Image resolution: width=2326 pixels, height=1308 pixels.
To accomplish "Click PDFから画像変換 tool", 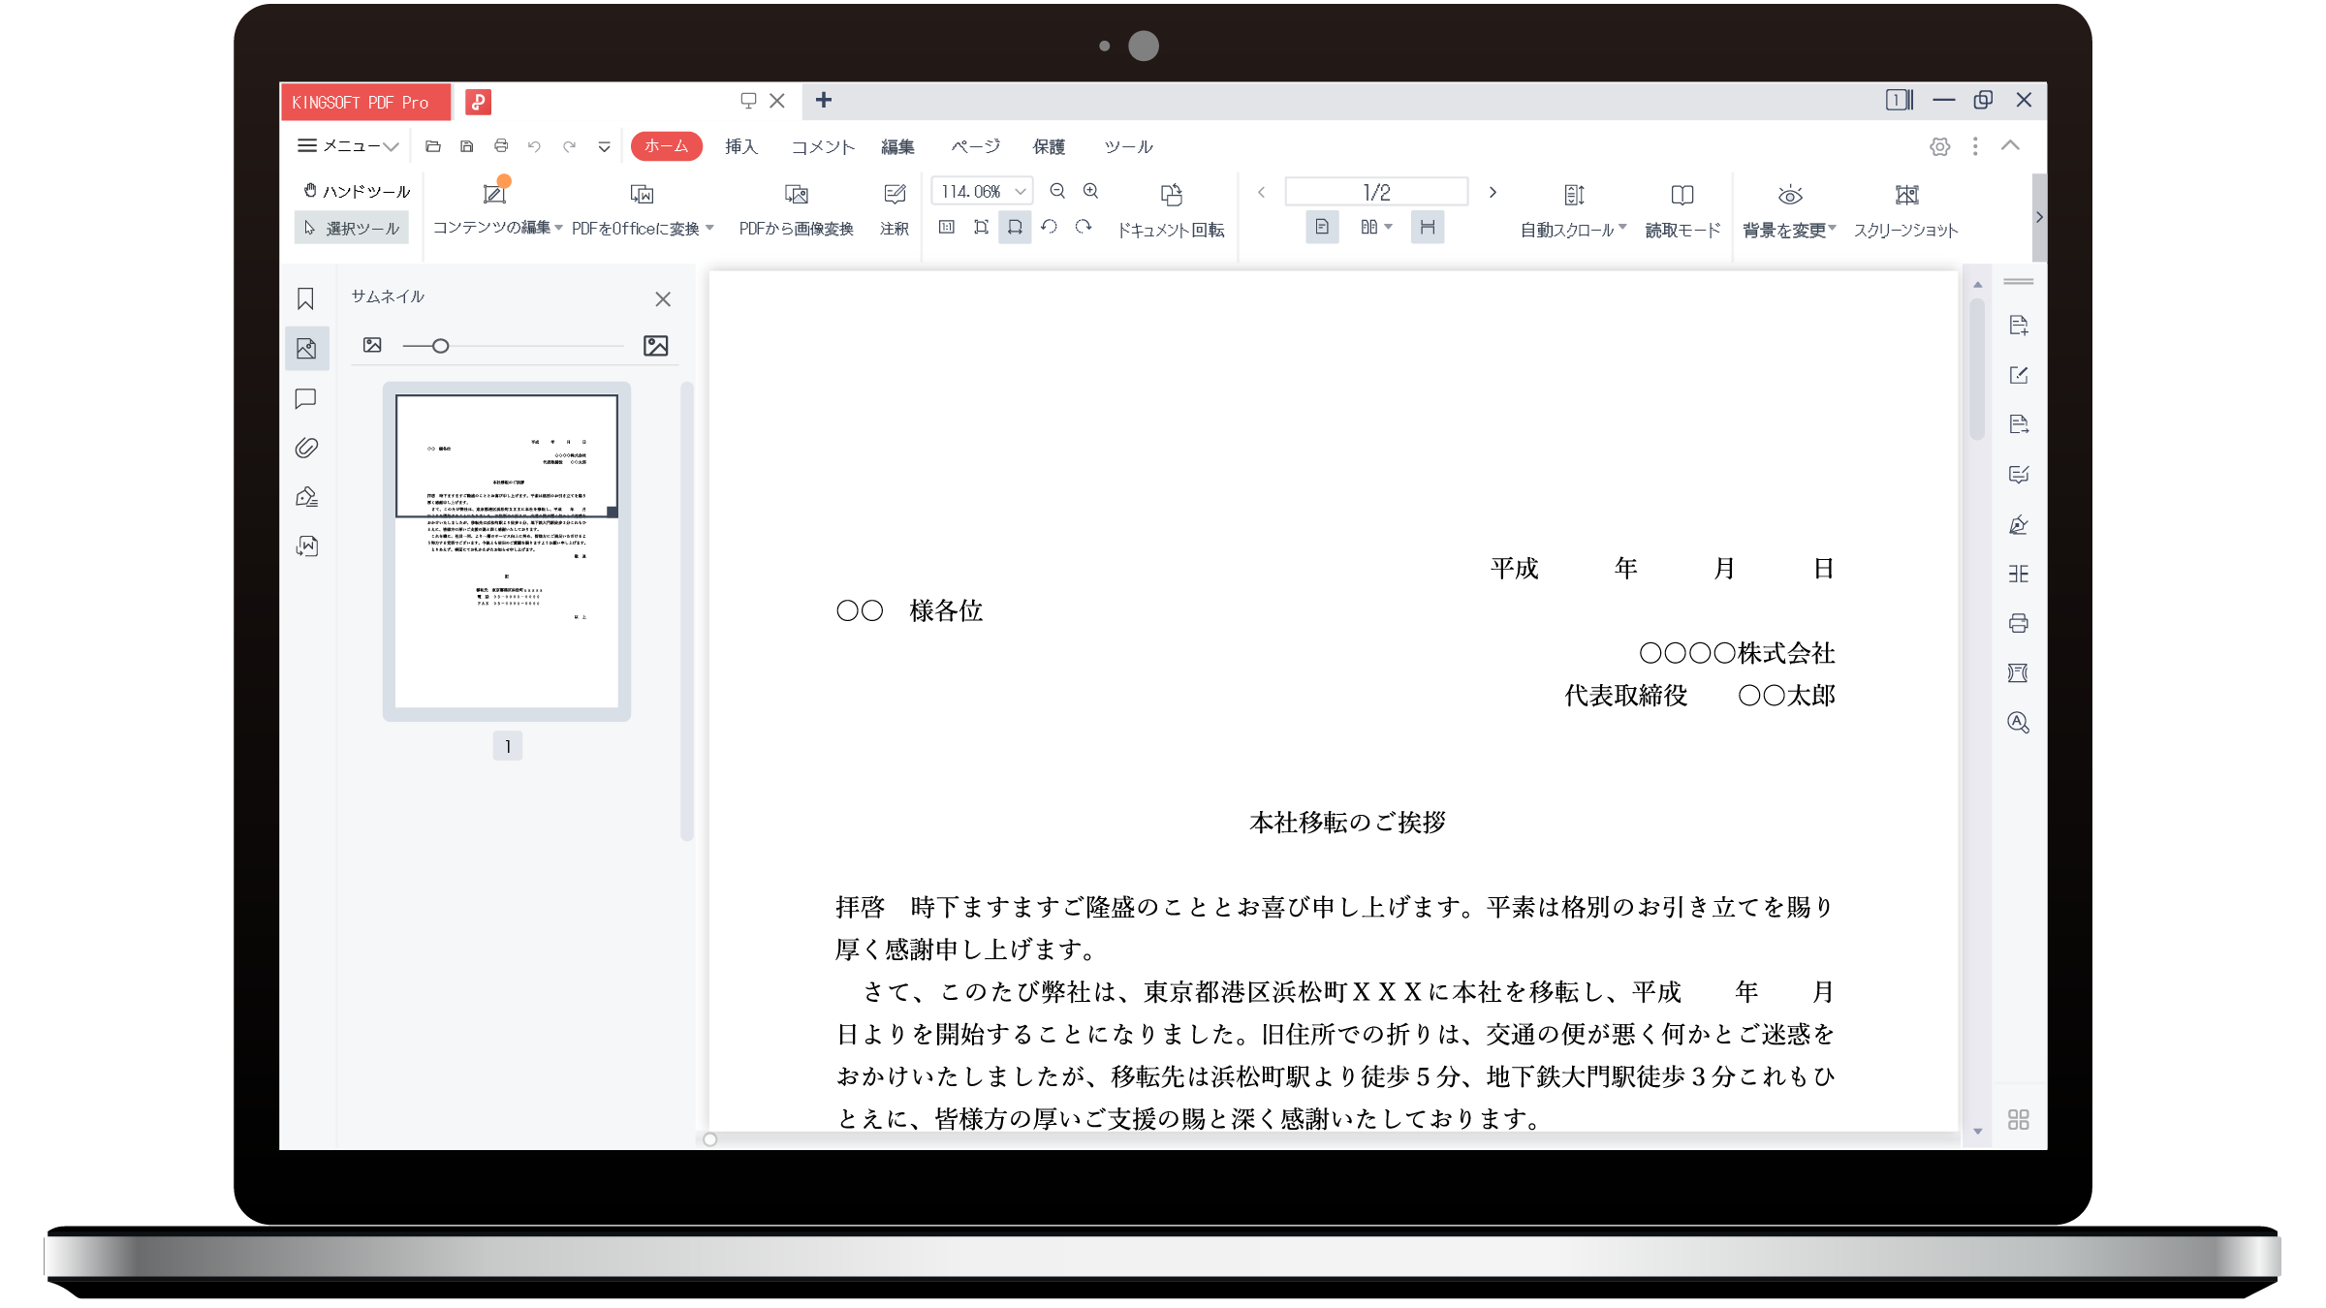I will click(797, 209).
